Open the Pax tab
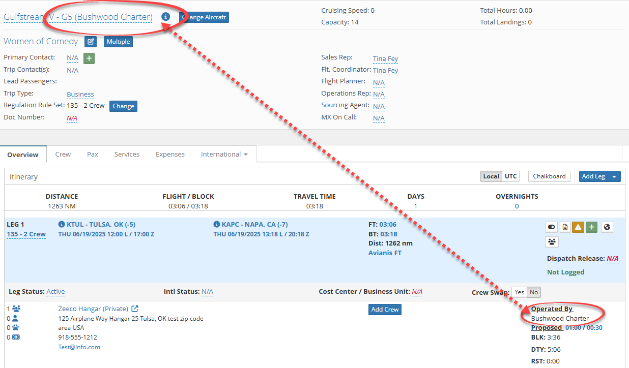Image resolution: width=629 pixels, height=368 pixels. [93, 154]
